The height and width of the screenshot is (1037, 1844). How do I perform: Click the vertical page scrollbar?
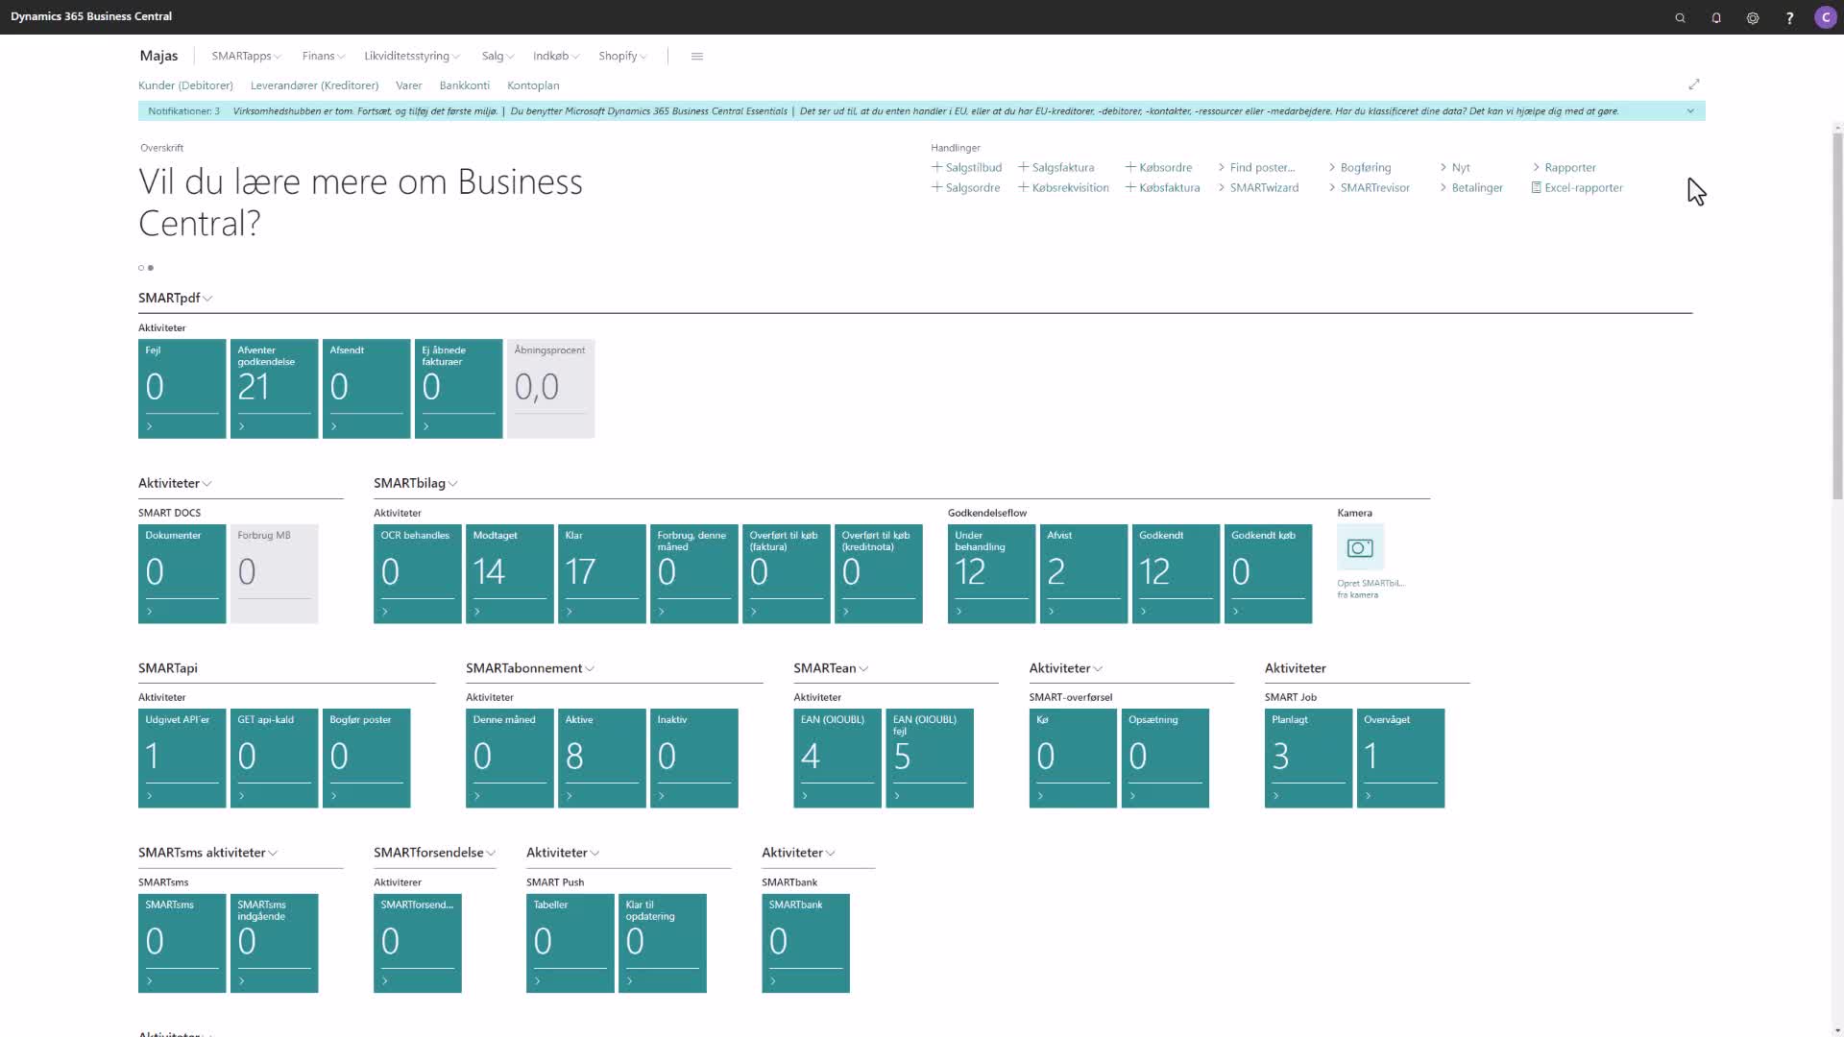[x=1837, y=317]
